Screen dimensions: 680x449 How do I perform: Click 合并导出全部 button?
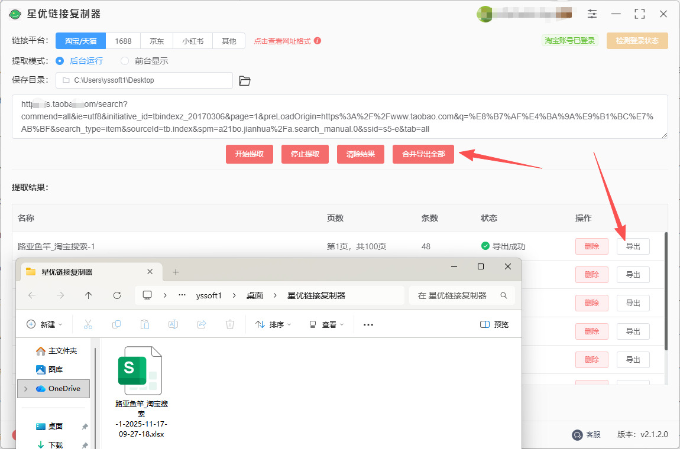click(x=423, y=154)
